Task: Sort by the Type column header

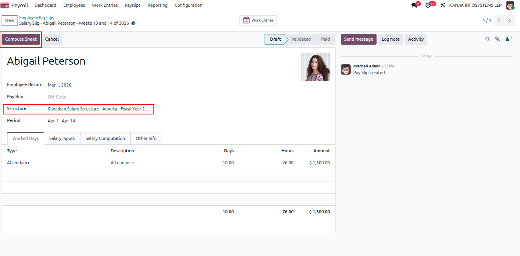Action: pos(12,151)
